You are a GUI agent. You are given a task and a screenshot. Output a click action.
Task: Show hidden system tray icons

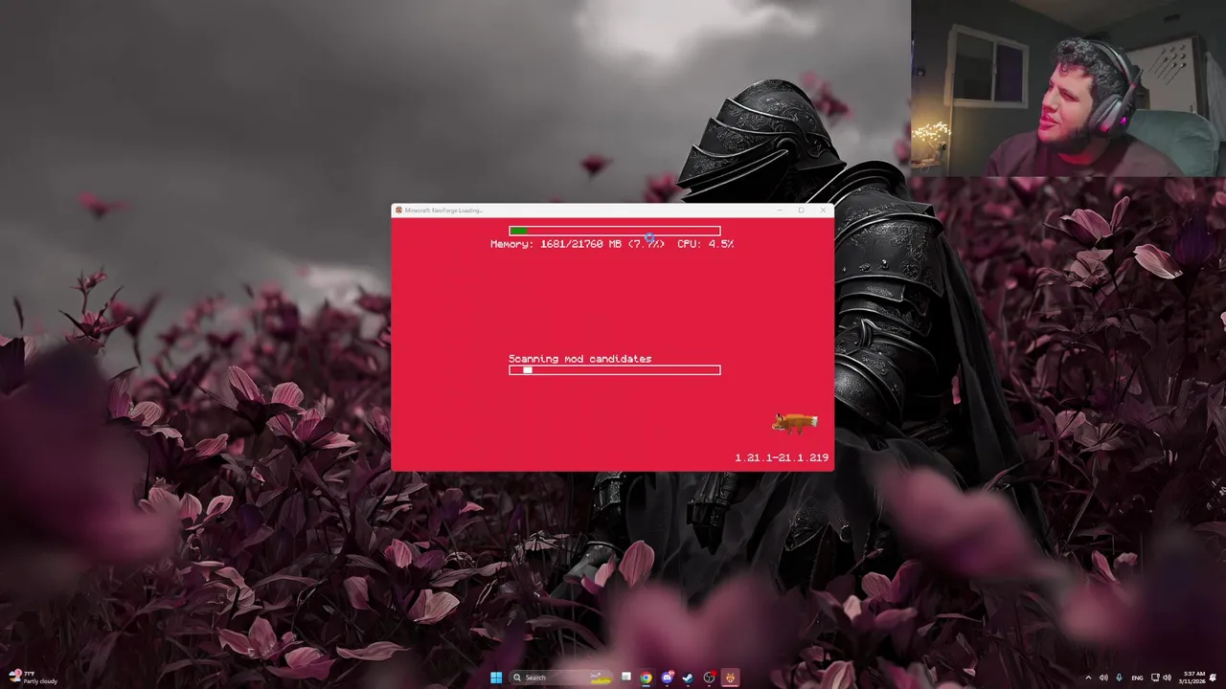[1088, 678]
